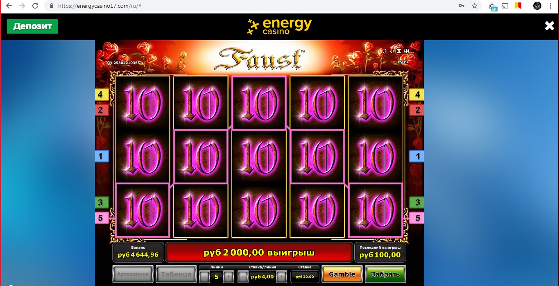This screenshot has width=559, height=286.
Task: Close the game with white X icon
Action: [549, 26]
